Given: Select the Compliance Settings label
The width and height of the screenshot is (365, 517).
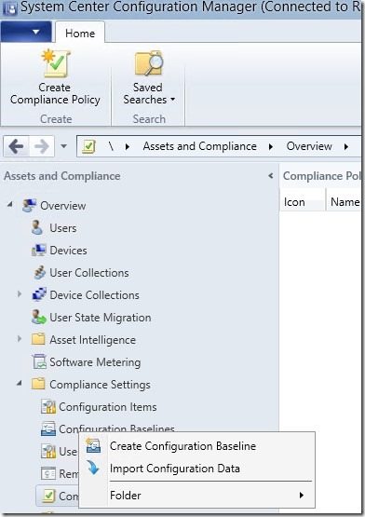Looking at the screenshot, I should tap(100, 385).
